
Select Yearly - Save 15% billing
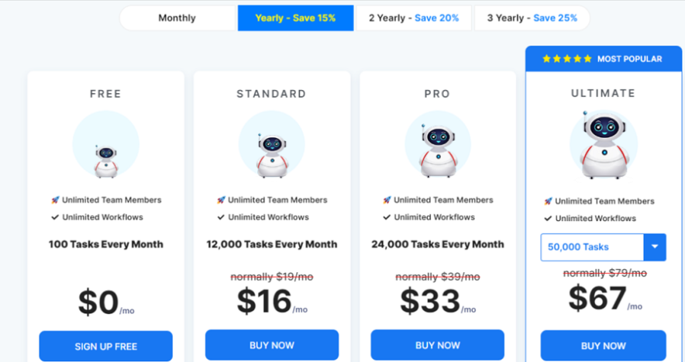(295, 18)
